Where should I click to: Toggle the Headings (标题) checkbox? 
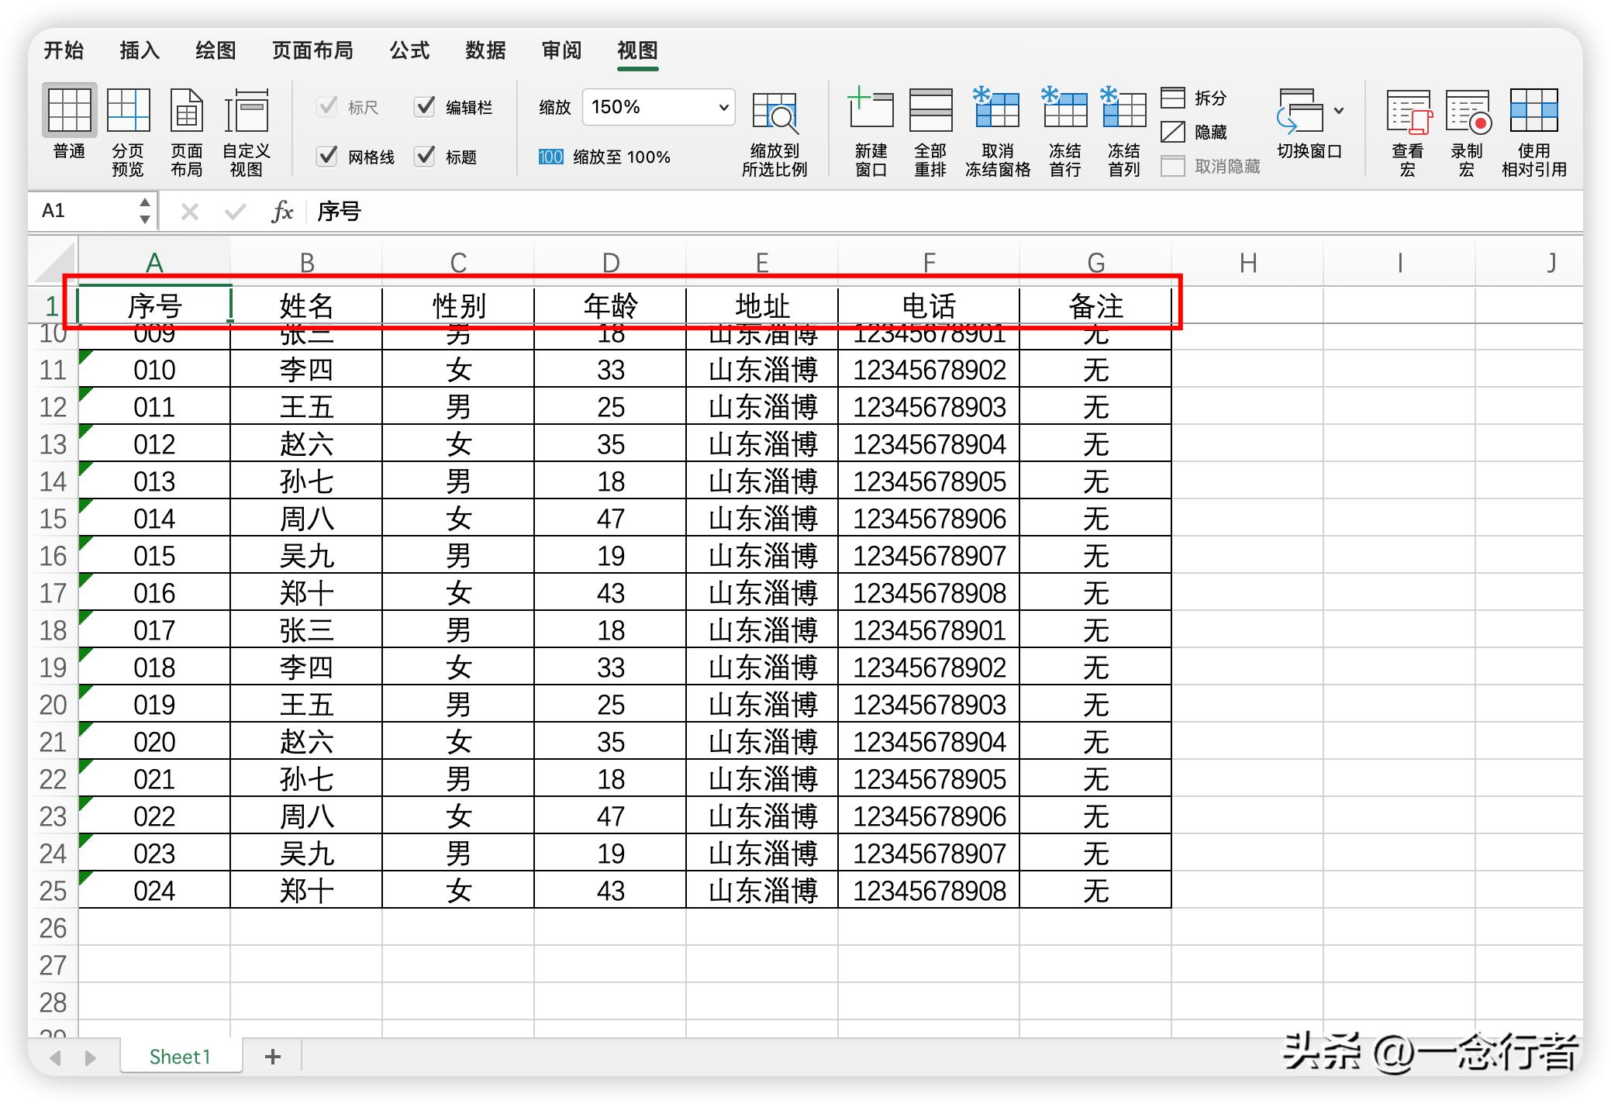(425, 157)
